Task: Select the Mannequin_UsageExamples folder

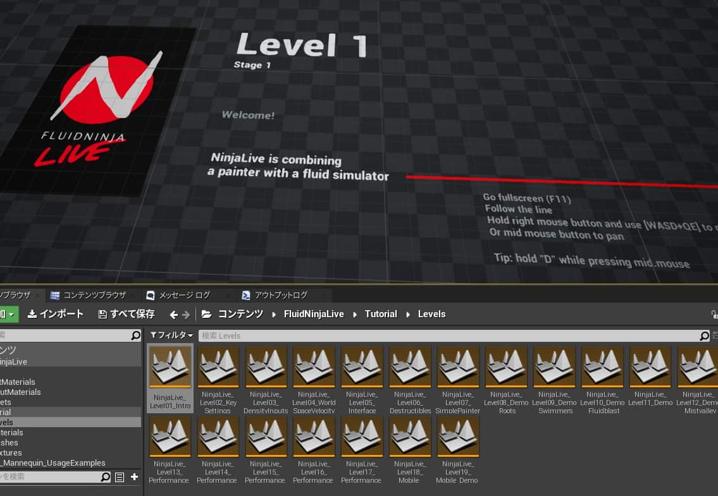Action: [x=53, y=463]
